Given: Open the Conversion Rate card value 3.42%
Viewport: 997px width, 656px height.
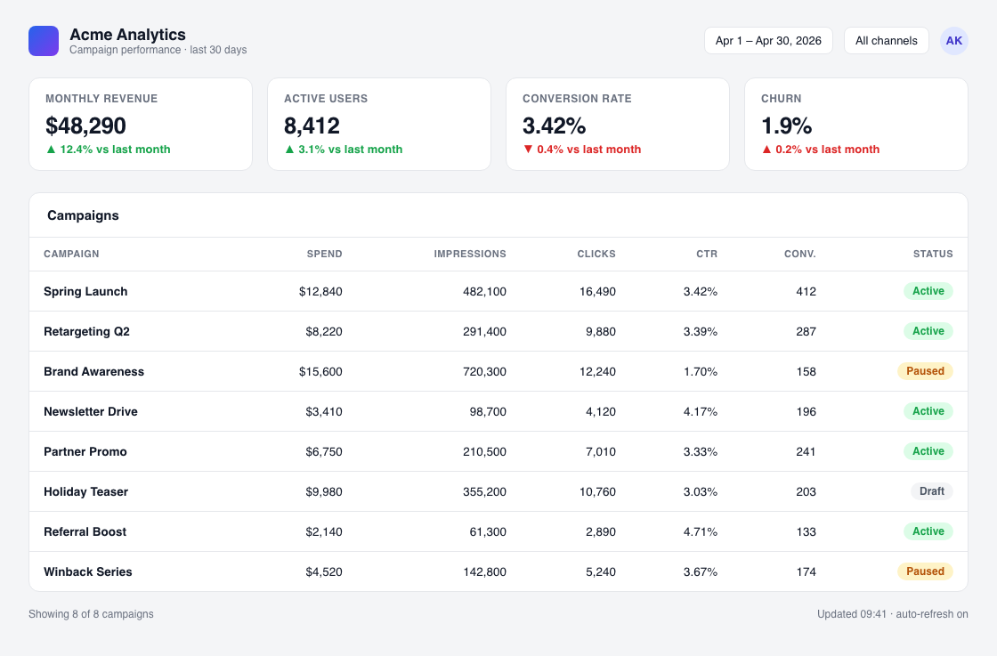Looking at the screenshot, I should (554, 126).
